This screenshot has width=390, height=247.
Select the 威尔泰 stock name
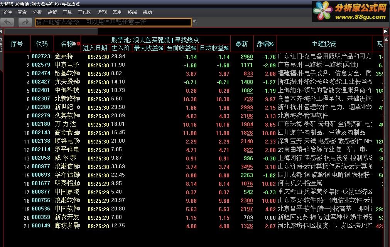[x=66, y=158]
